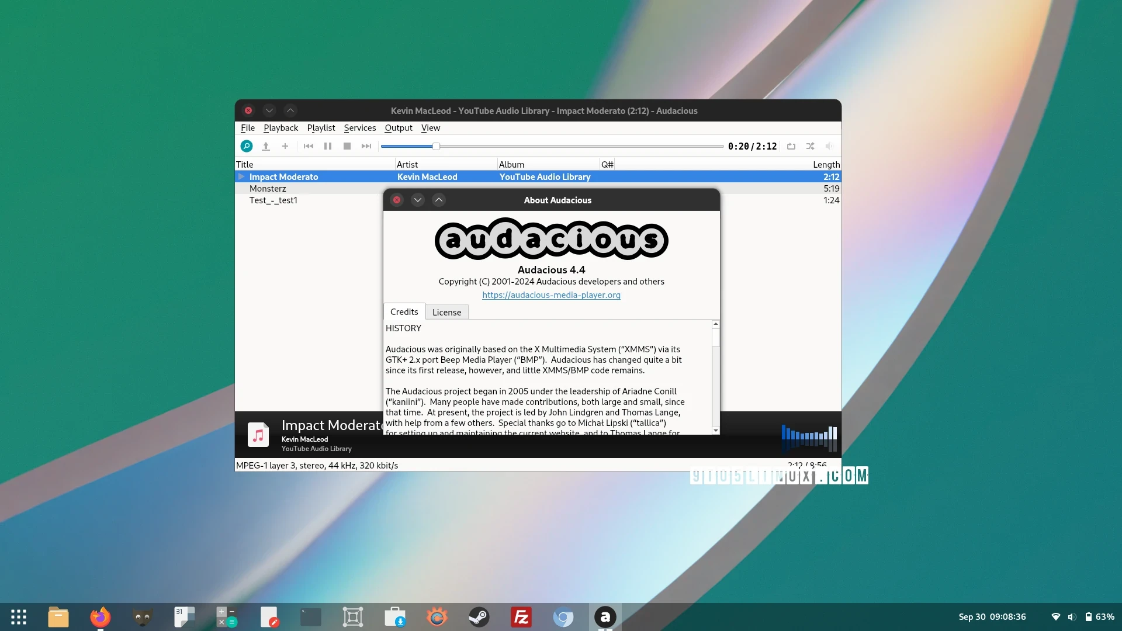The height and width of the screenshot is (631, 1122).
Task: Launch Steam from the taskbar
Action: tap(479, 617)
